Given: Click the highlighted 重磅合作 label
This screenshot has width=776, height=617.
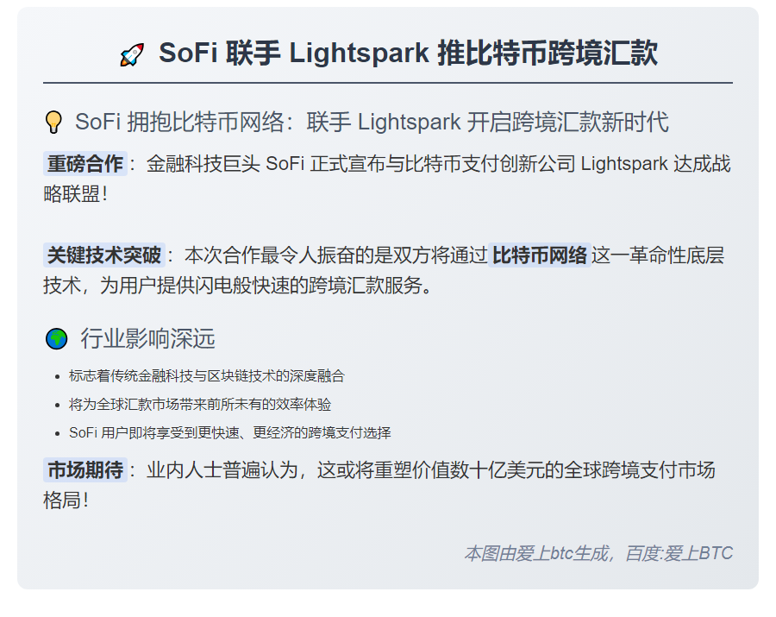Looking at the screenshot, I should coord(84,164).
